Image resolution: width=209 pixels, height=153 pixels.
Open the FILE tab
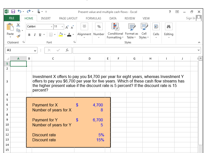tap(11, 18)
